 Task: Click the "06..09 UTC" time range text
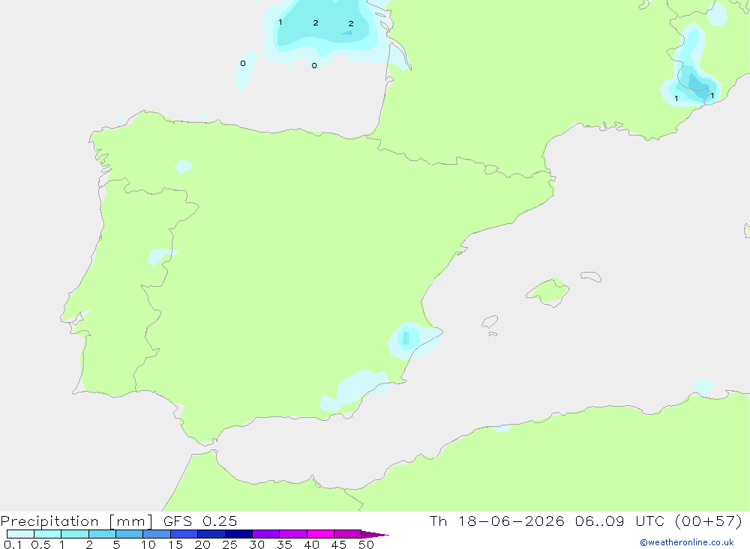click(x=620, y=521)
